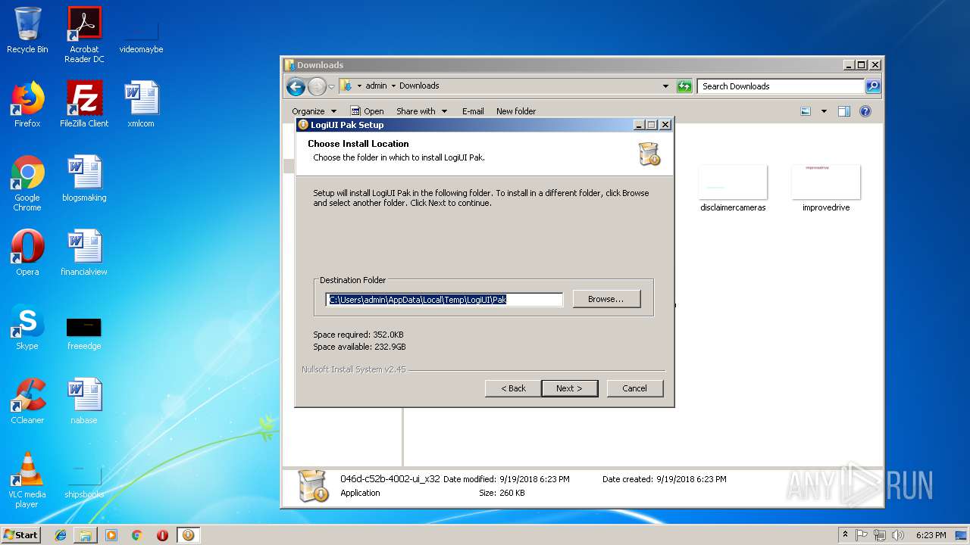The width and height of the screenshot is (970, 545).
Task: Open the Opera browser shortcut
Action: click(x=27, y=253)
